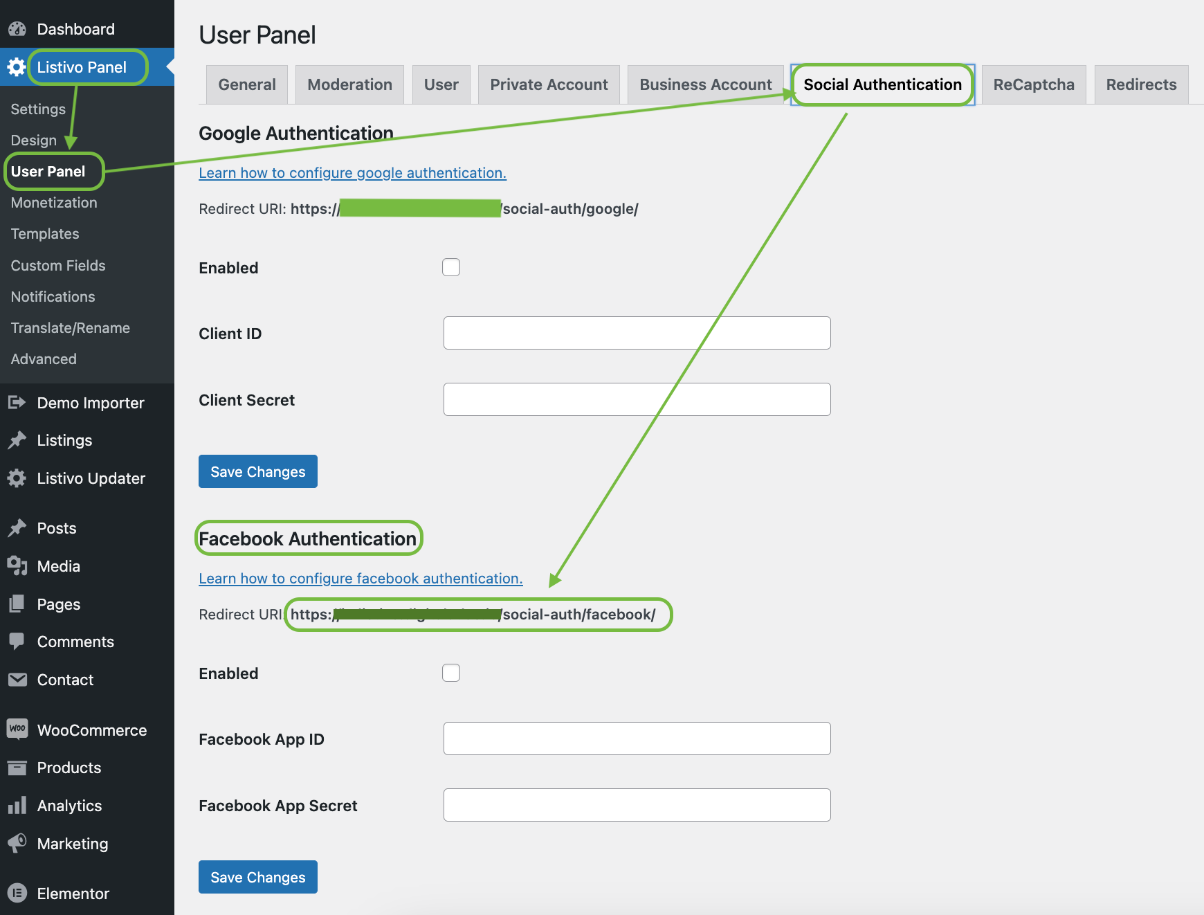Open the Listivo Panel menu label
1204x915 pixels.
coord(82,67)
